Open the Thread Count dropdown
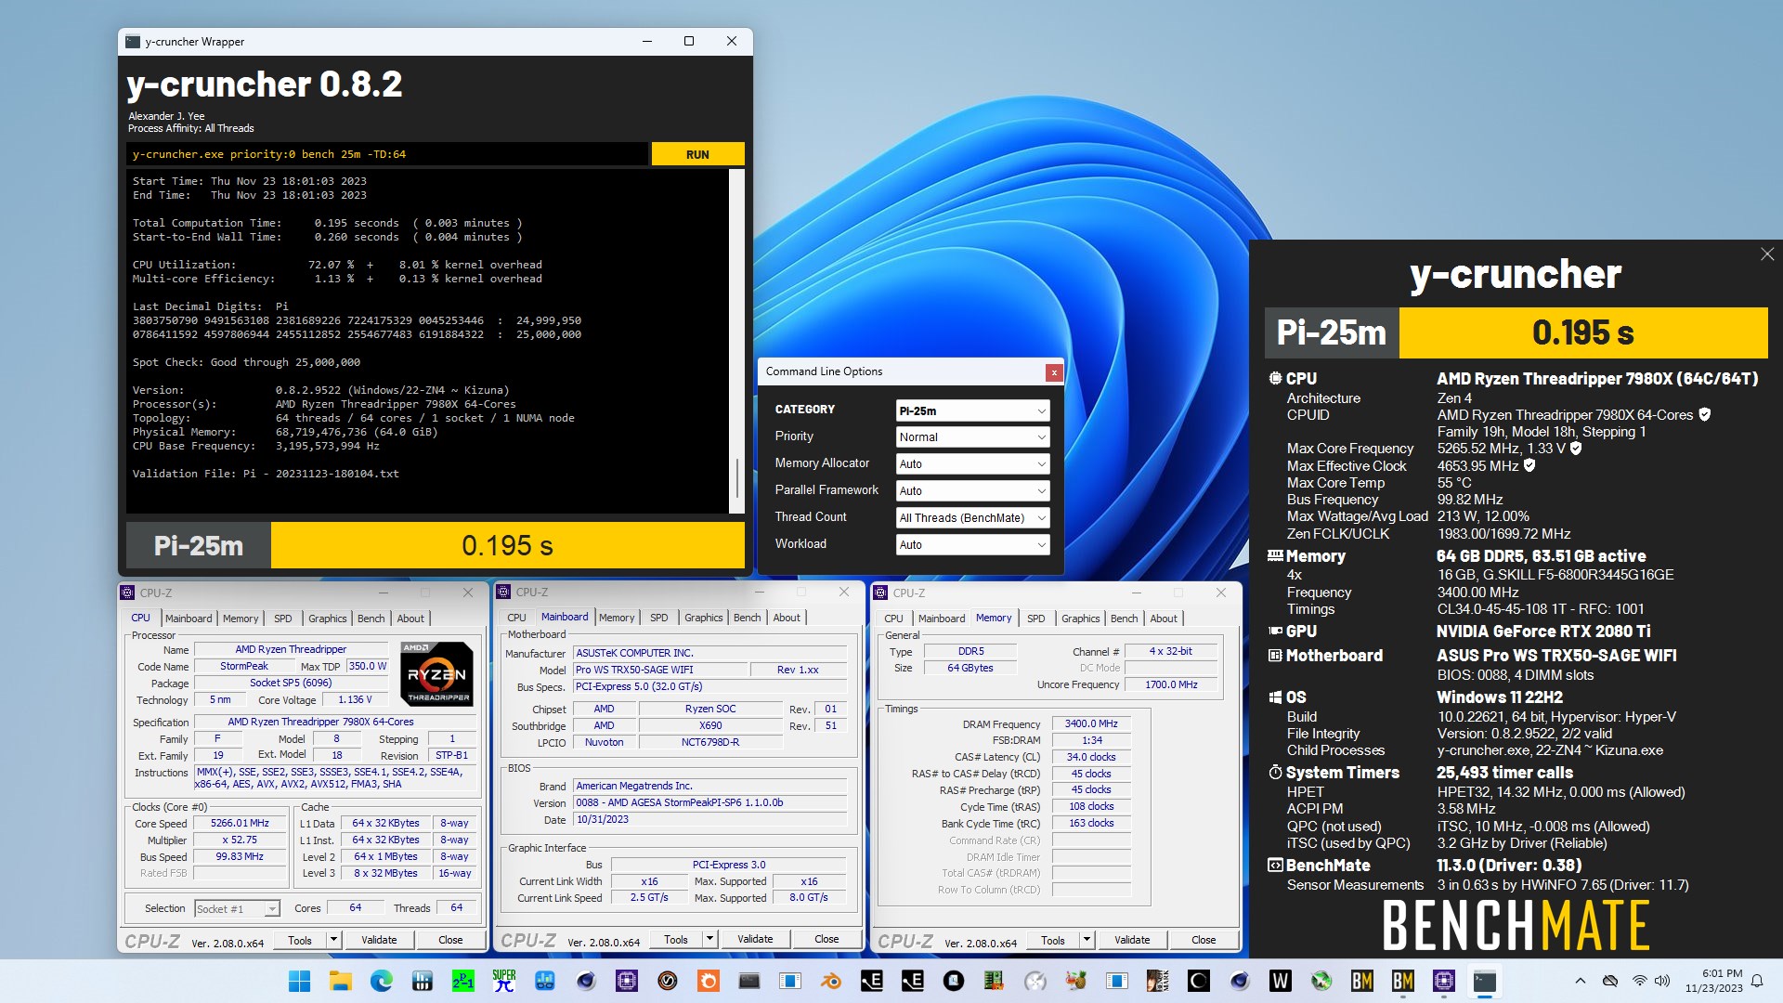This screenshot has width=1783, height=1003. click(972, 518)
